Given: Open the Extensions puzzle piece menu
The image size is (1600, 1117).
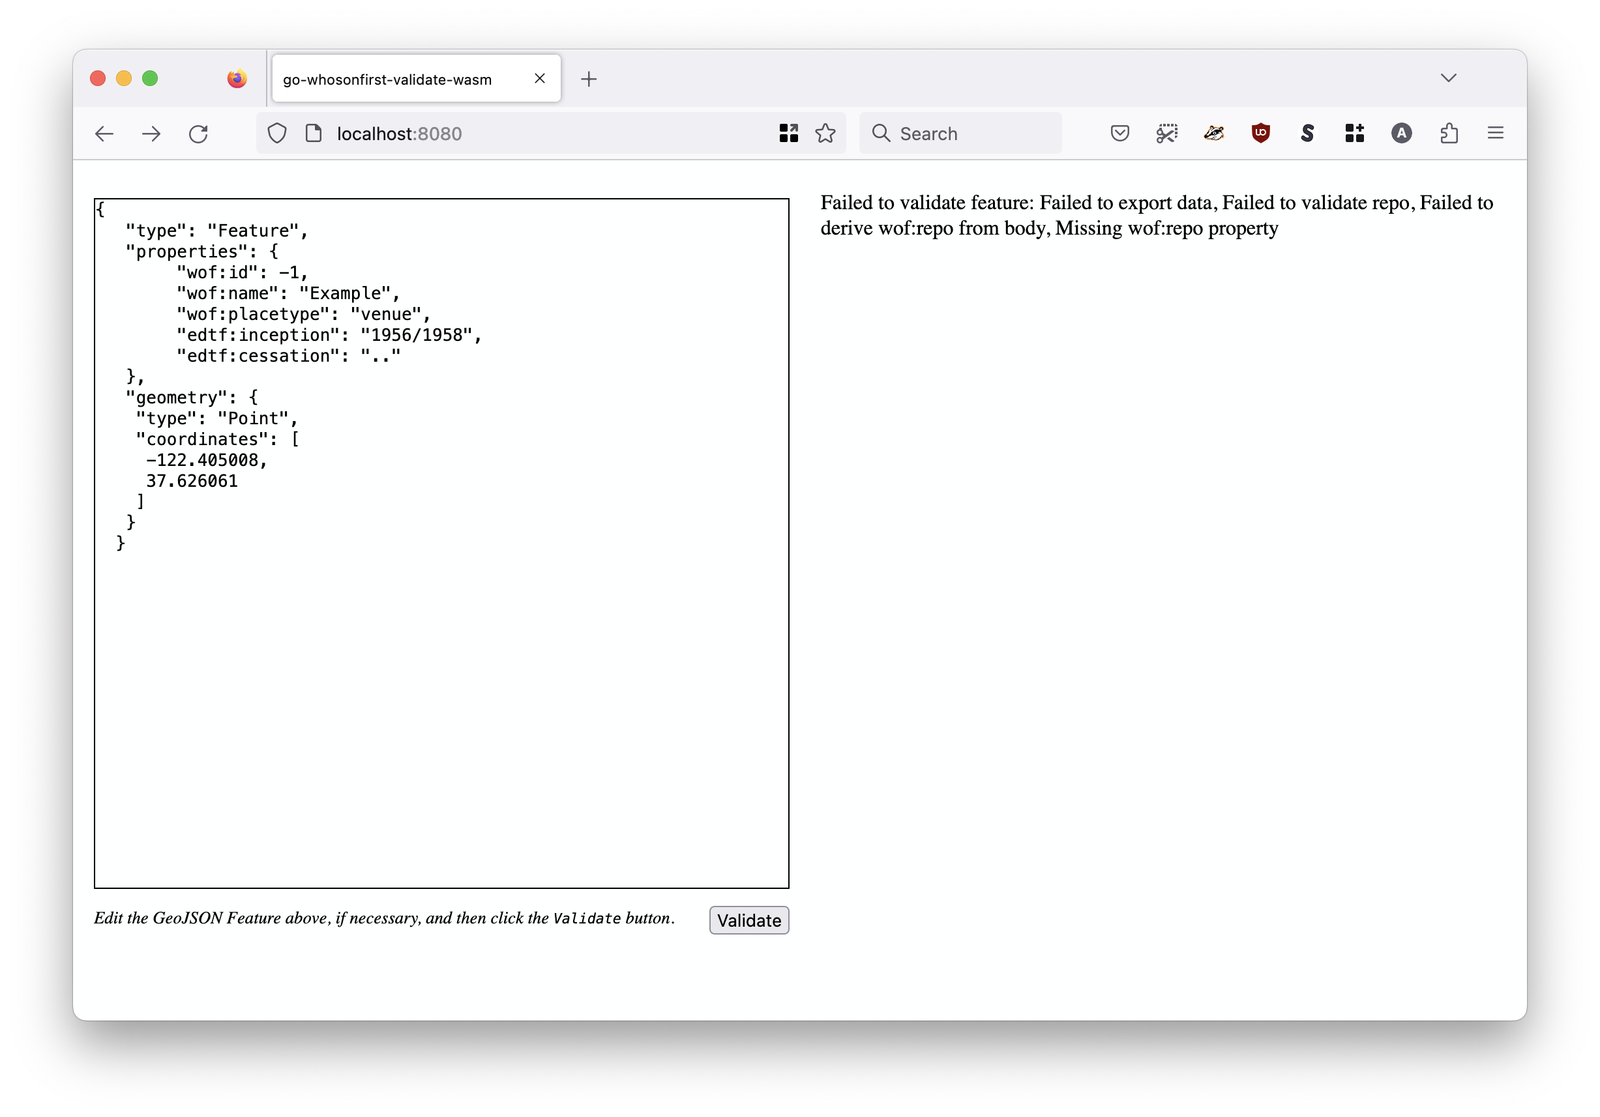Looking at the screenshot, I should point(1449,133).
